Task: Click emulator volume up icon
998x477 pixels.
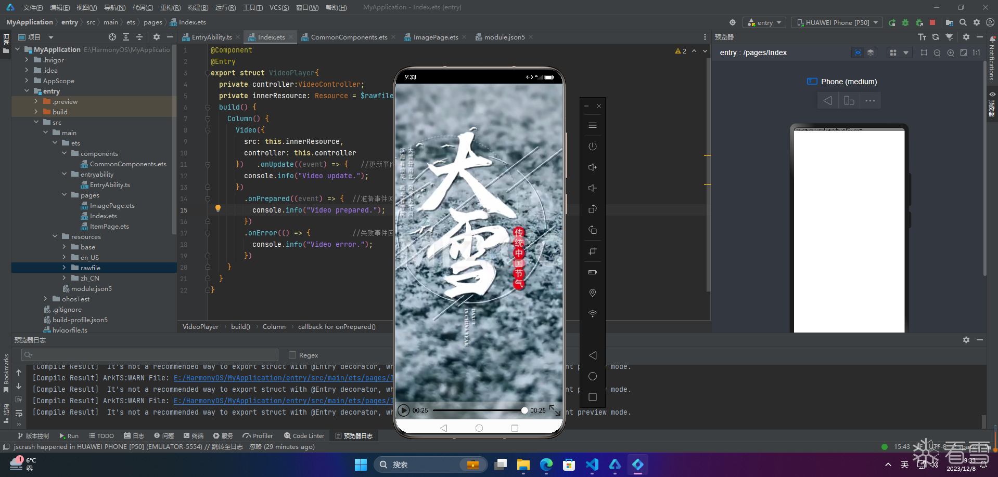Action: click(593, 167)
